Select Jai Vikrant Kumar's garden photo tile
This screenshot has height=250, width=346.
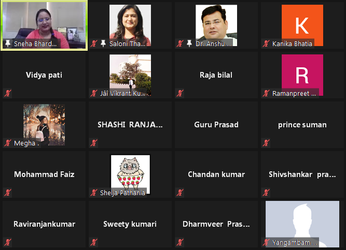coord(130,75)
